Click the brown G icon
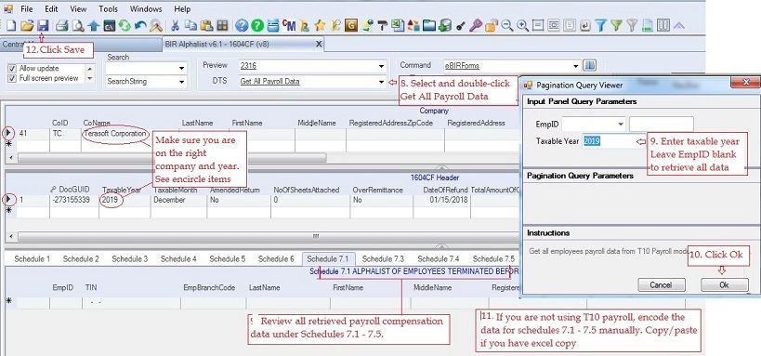The image size is (761, 356). 351,25
